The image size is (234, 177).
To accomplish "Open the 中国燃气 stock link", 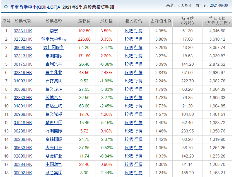I will [54, 164].
